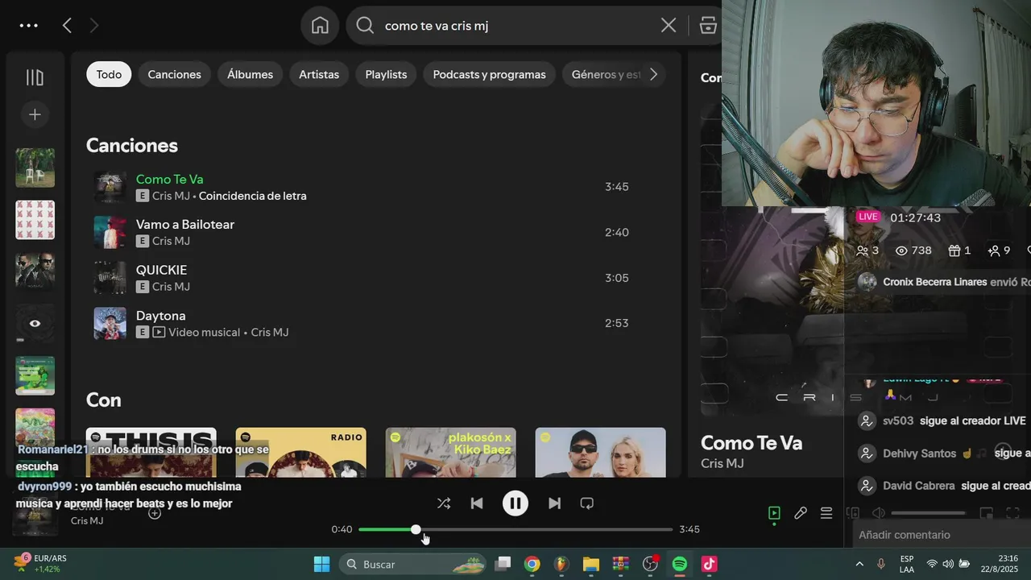Click the Como Te Va title in the Now Playing panel

(752, 442)
